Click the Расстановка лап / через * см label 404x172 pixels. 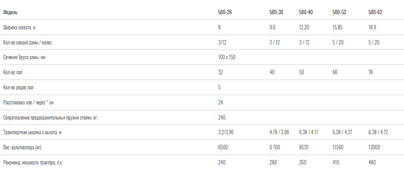[x=29, y=103]
